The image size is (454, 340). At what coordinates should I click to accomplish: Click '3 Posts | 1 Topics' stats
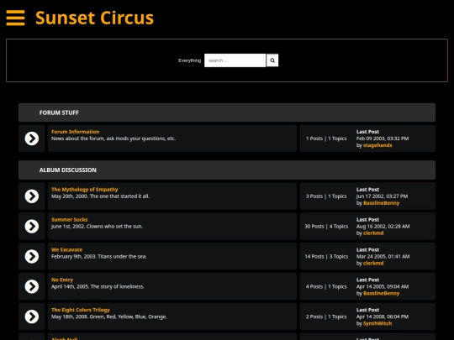(x=326, y=196)
